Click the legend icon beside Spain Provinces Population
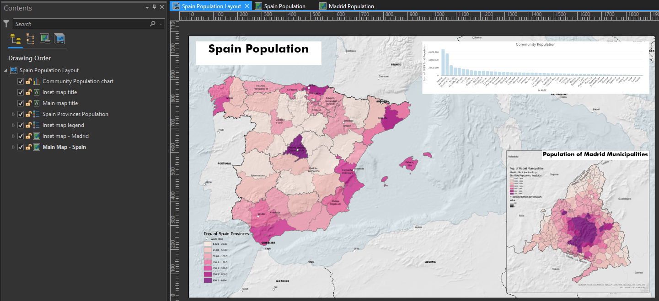The image size is (659, 301). (37, 114)
